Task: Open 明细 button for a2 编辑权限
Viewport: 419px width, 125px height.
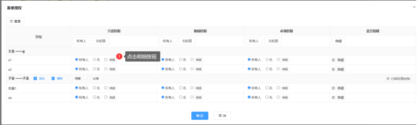Action: tap(199, 70)
